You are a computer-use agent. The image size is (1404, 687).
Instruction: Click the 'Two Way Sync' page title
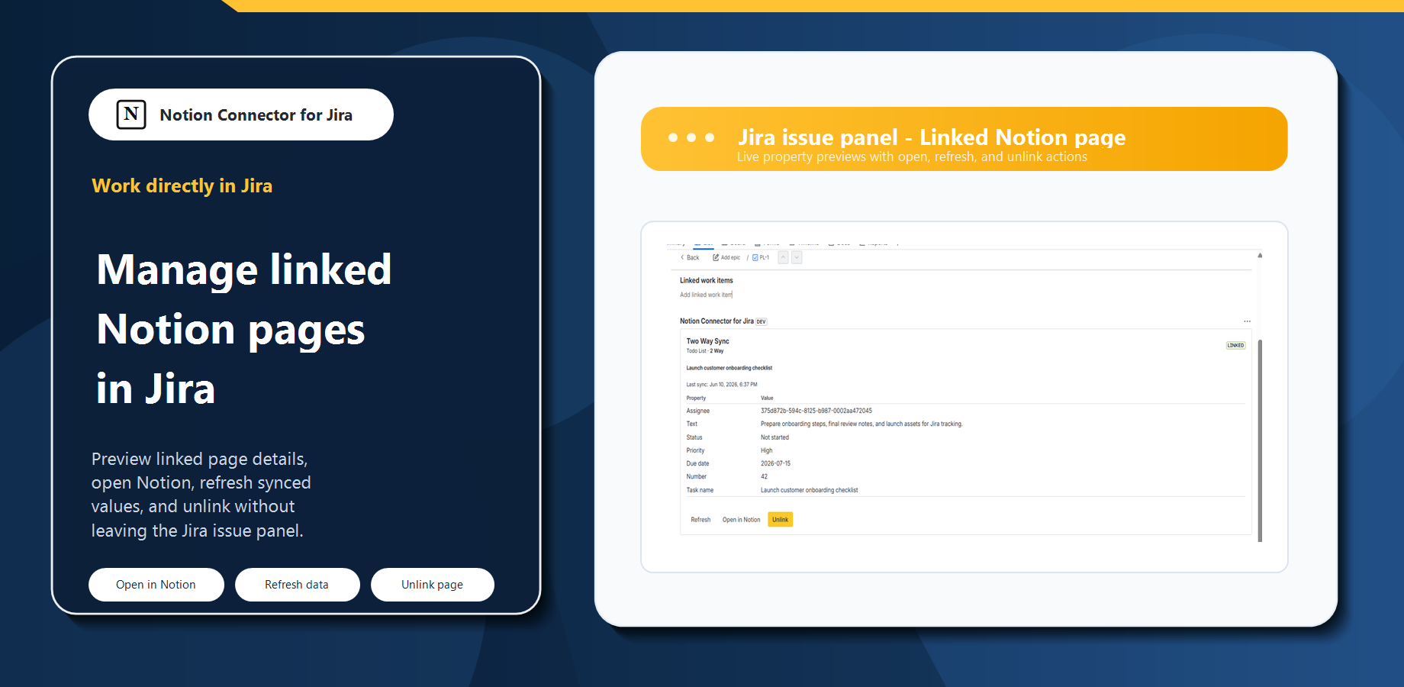tap(707, 341)
